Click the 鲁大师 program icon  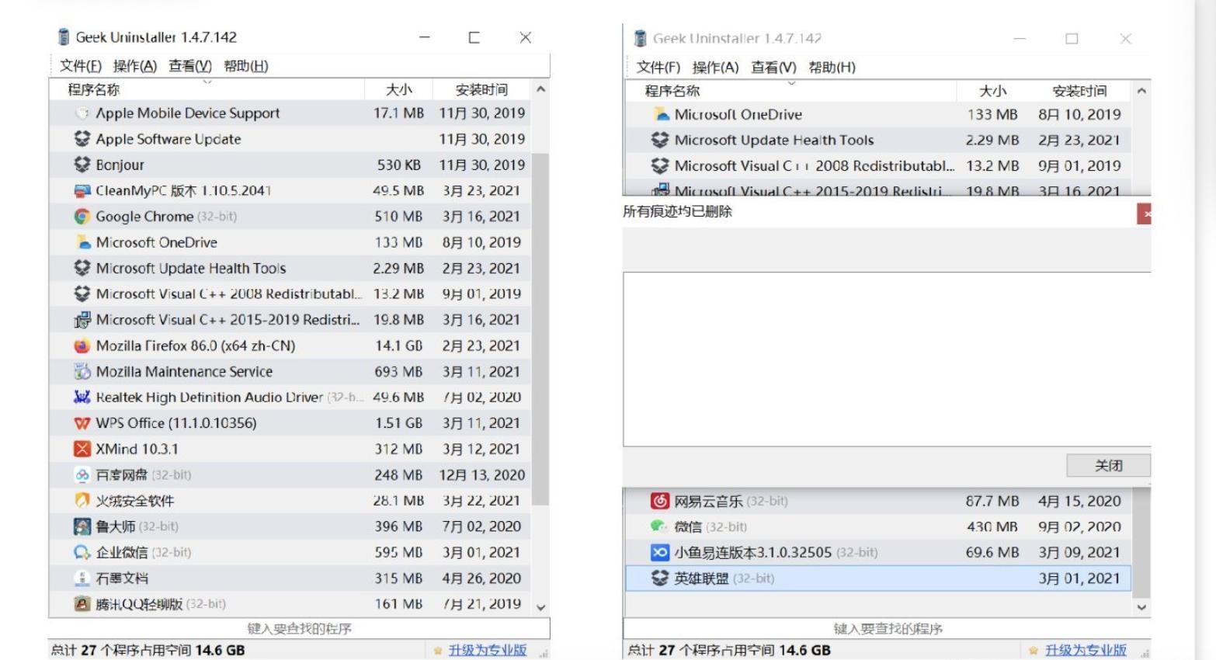pyautogui.click(x=84, y=526)
